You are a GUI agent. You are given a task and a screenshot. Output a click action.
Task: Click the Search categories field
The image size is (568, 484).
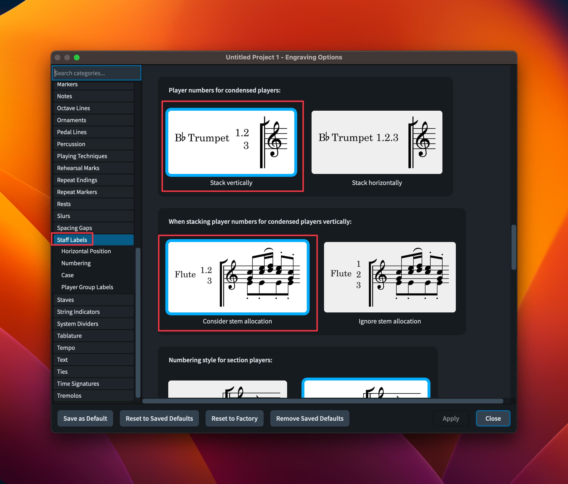click(x=97, y=73)
